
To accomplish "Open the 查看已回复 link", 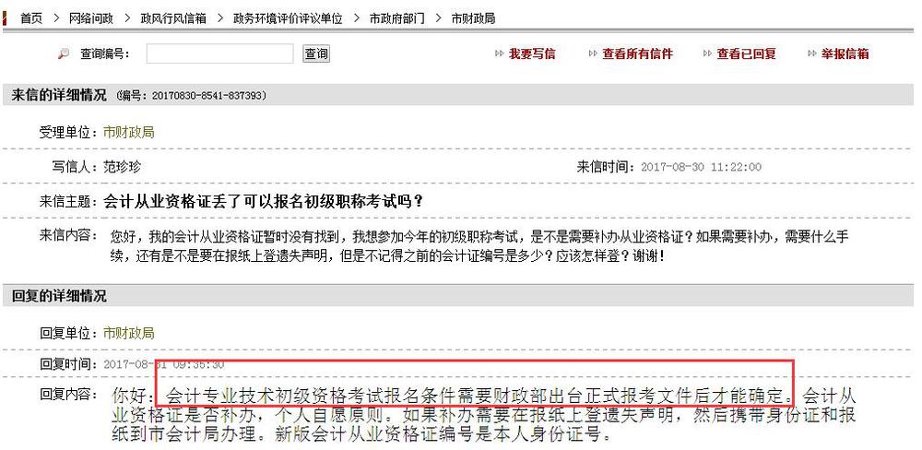I will point(746,54).
